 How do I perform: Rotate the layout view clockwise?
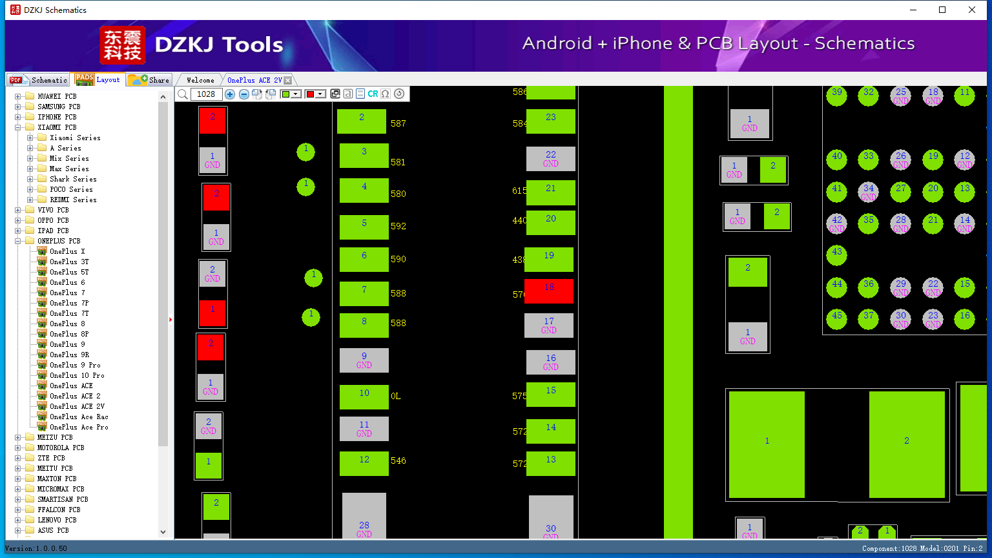point(257,94)
